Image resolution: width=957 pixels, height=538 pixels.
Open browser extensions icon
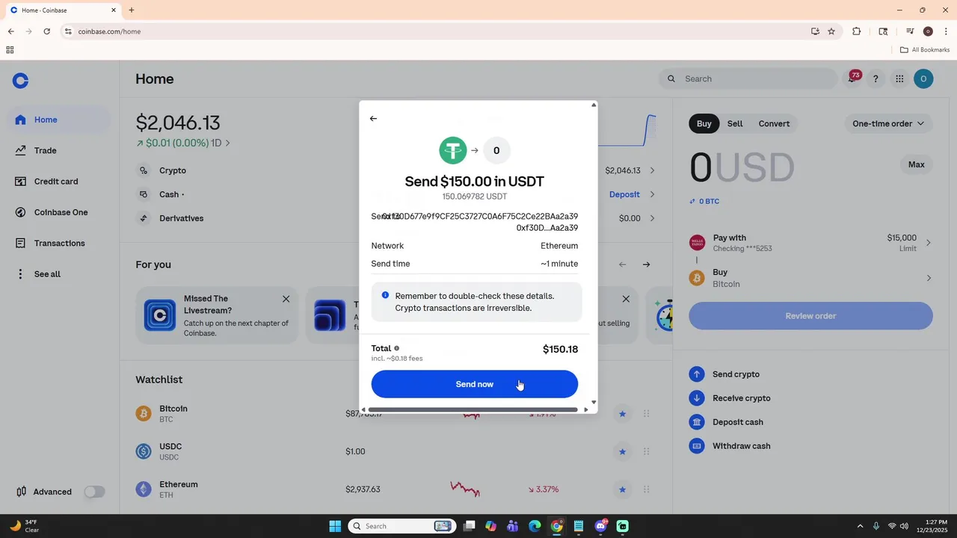point(857,31)
